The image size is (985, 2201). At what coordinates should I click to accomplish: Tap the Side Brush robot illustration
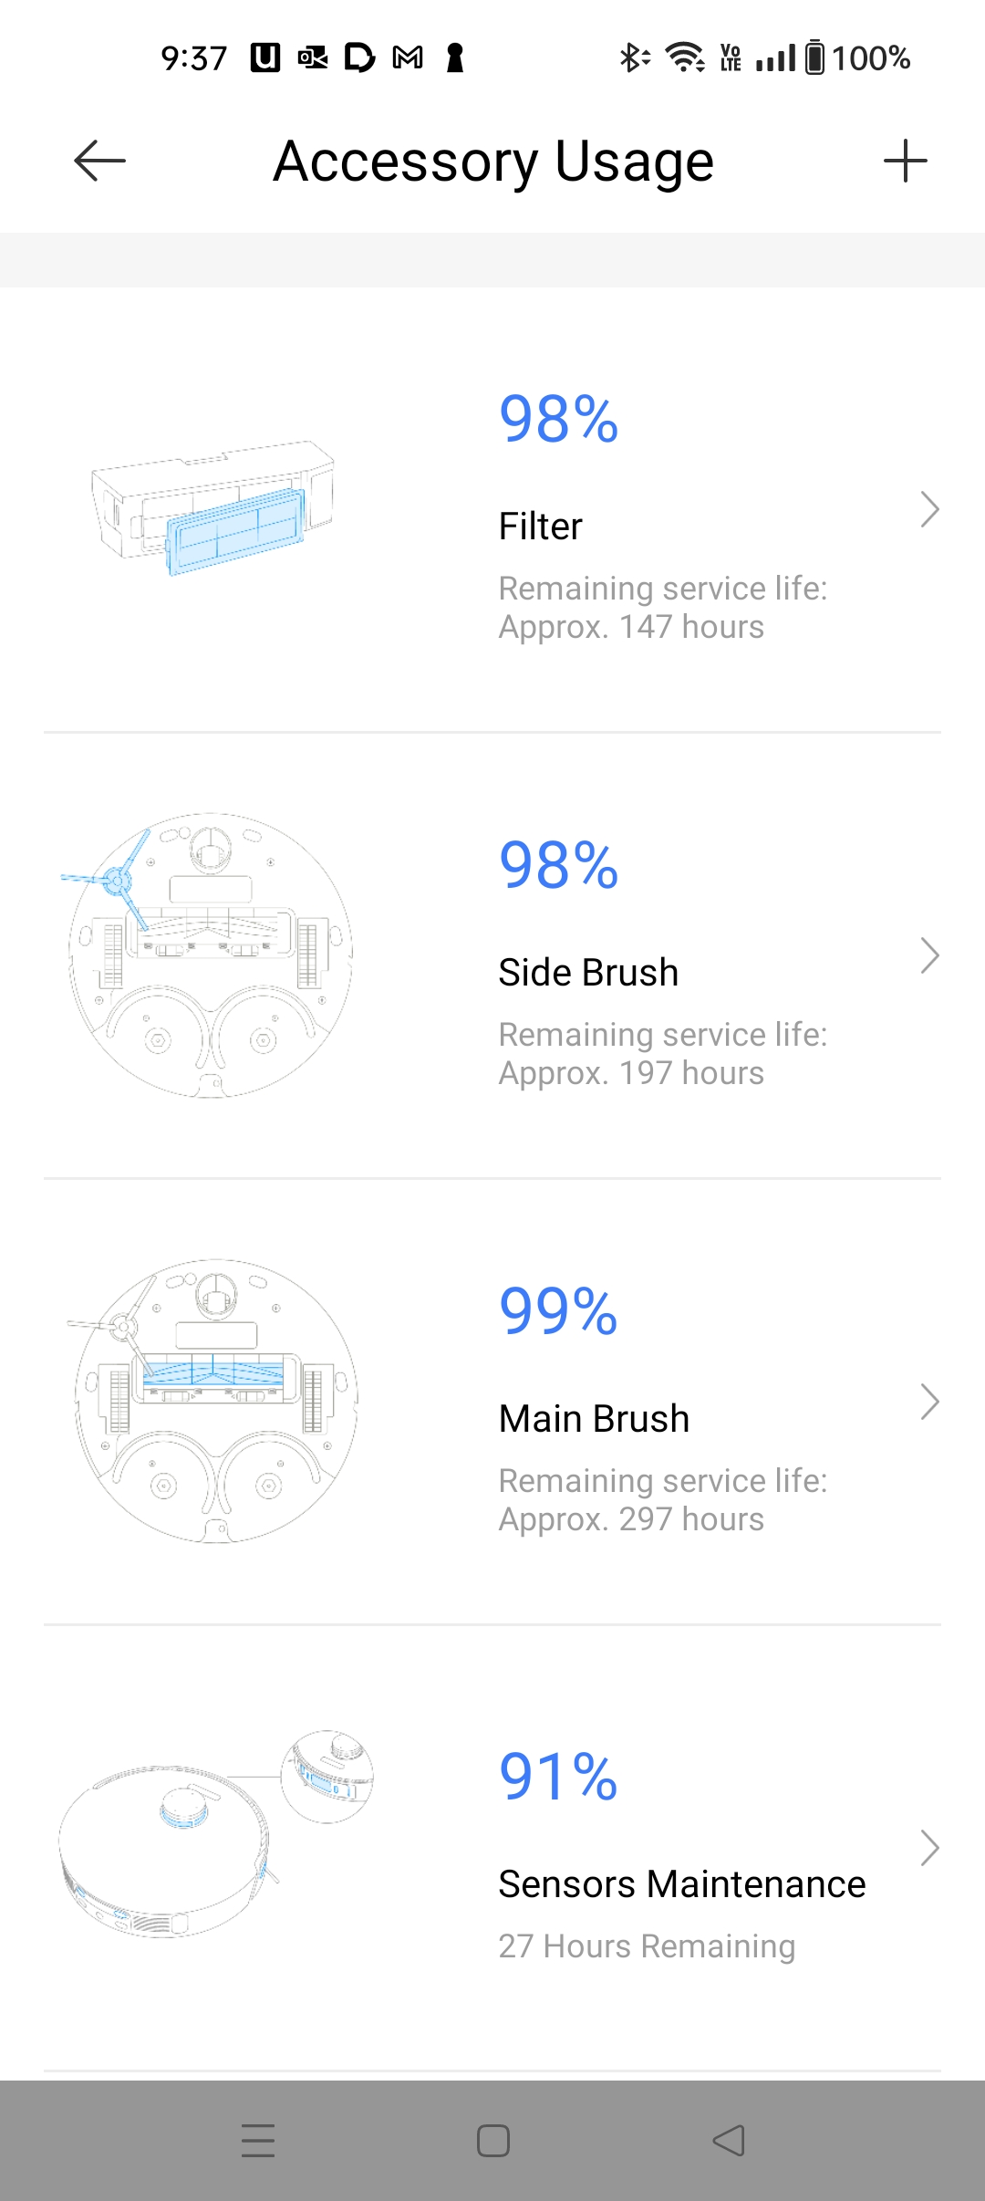pyautogui.click(x=210, y=954)
